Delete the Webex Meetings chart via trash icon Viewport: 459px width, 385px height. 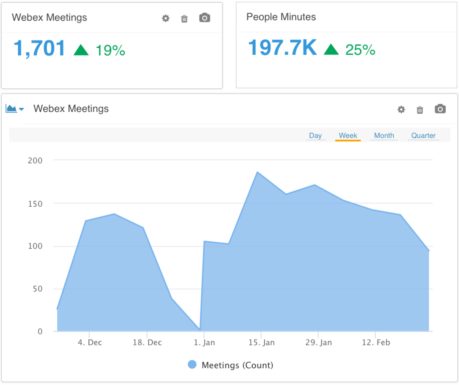coord(420,110)
